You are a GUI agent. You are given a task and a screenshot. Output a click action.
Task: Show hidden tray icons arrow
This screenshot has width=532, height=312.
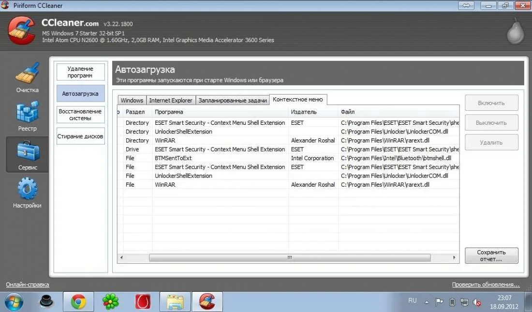pyautogui.click(x=427, y=302)
